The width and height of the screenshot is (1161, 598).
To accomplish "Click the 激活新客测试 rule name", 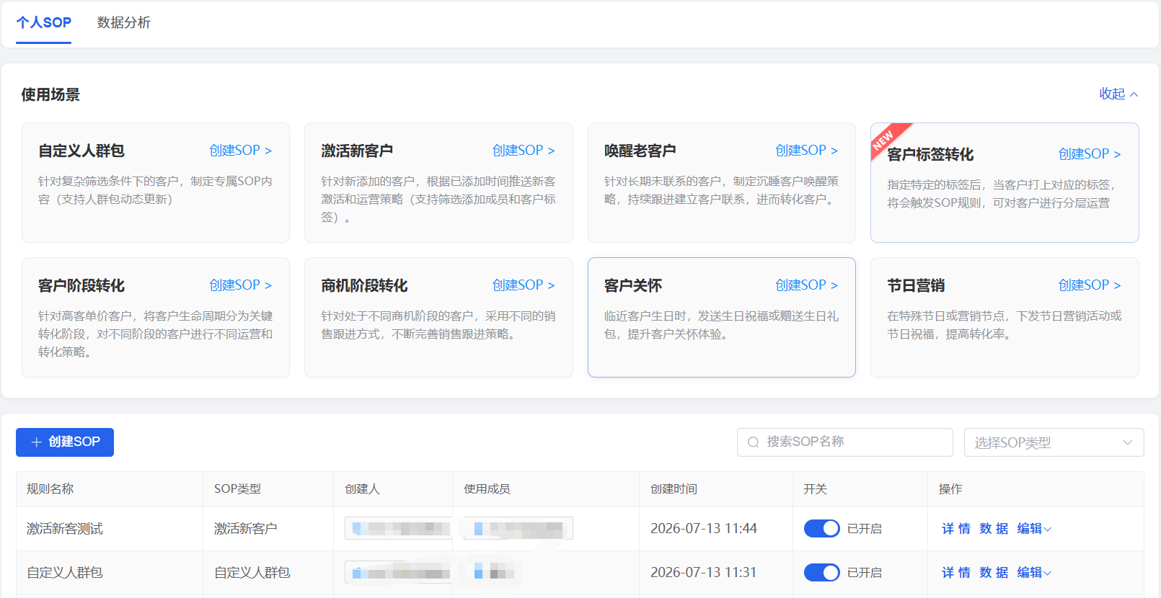I will (x=65, y=529).
